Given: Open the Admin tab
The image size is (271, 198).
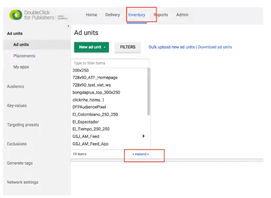Looking at the screenshot, I should (x=182, y=15).
